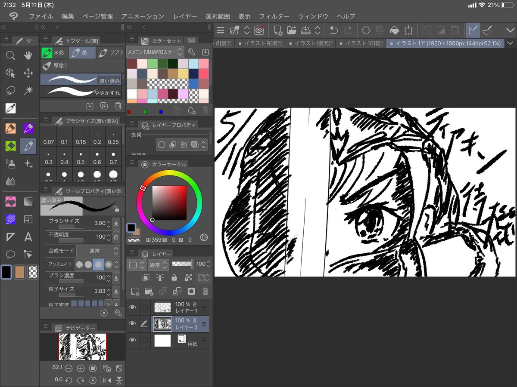
Task: Click the color wheel saturation square
Action: [x=169, y=203]
